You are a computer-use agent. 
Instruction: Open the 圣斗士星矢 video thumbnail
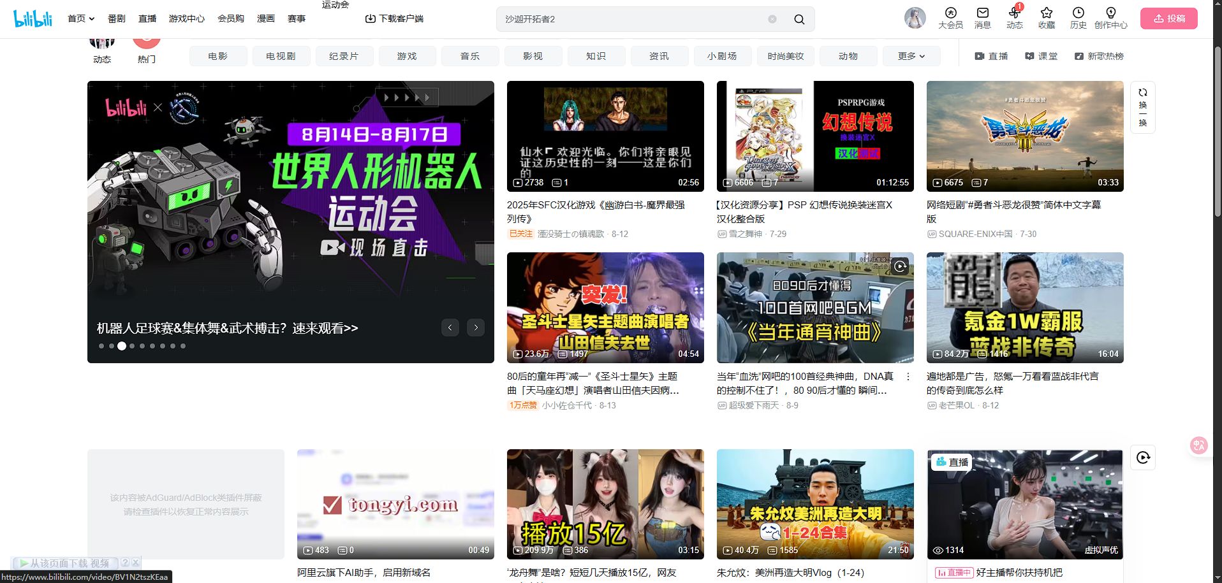click(605, 308)
